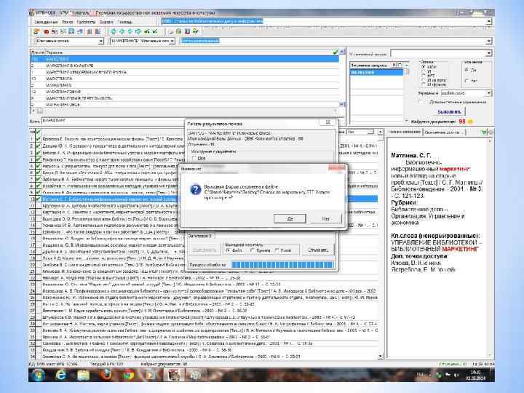Click the magnifier search icon in the toolbar
This screenshot has width=524, height=393.
[x=71, y=31]
